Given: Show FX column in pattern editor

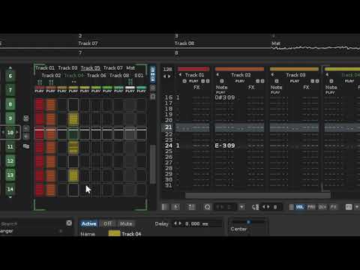Looking at the screenshot, I should 334,207.
